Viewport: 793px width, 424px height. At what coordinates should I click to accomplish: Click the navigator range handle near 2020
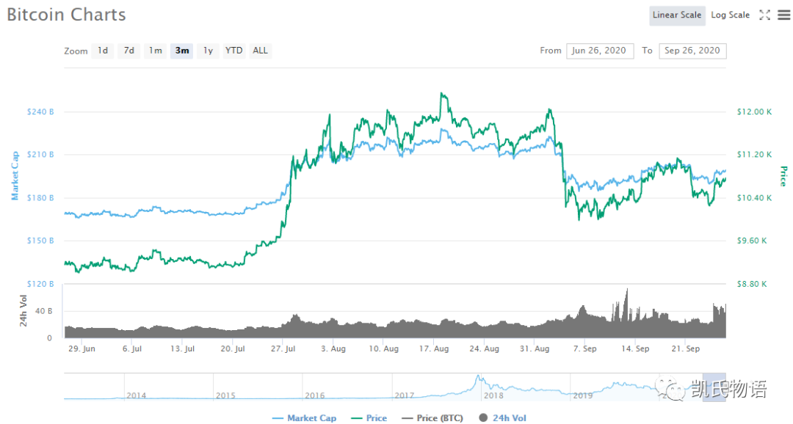[714, 387]
